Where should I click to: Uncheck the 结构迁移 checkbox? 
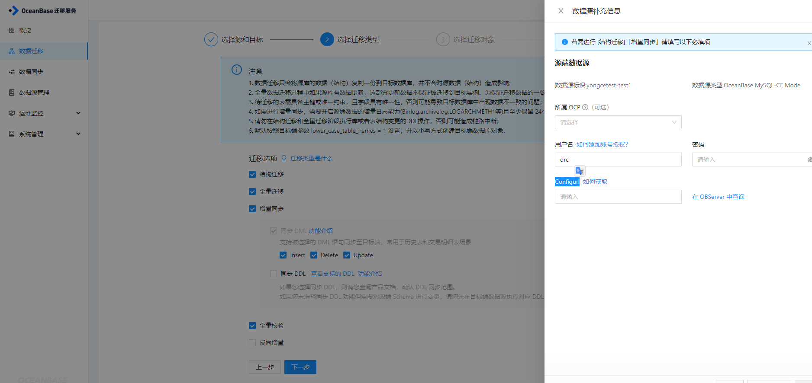(x=252, y=174)
